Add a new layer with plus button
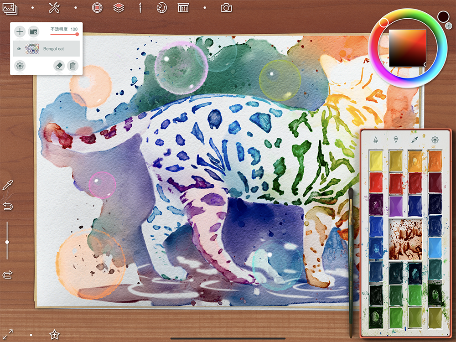Screen dimensions: 456x342 (x=20, y=31)
